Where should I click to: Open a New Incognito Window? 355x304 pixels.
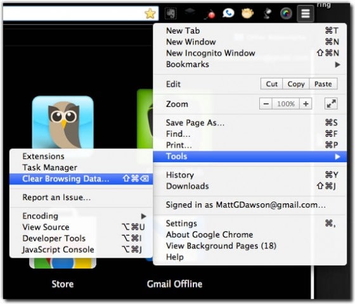pyautogui.click(x=250, y=53)
